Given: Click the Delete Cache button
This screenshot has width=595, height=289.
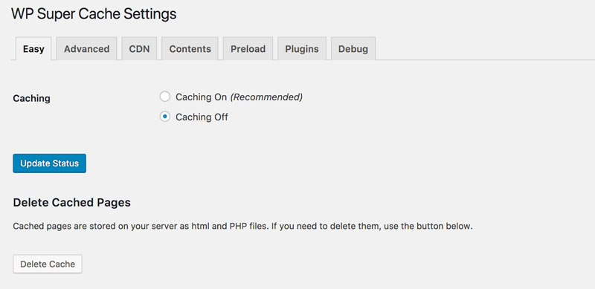Looking at the screenshot, I should [48, 264].
